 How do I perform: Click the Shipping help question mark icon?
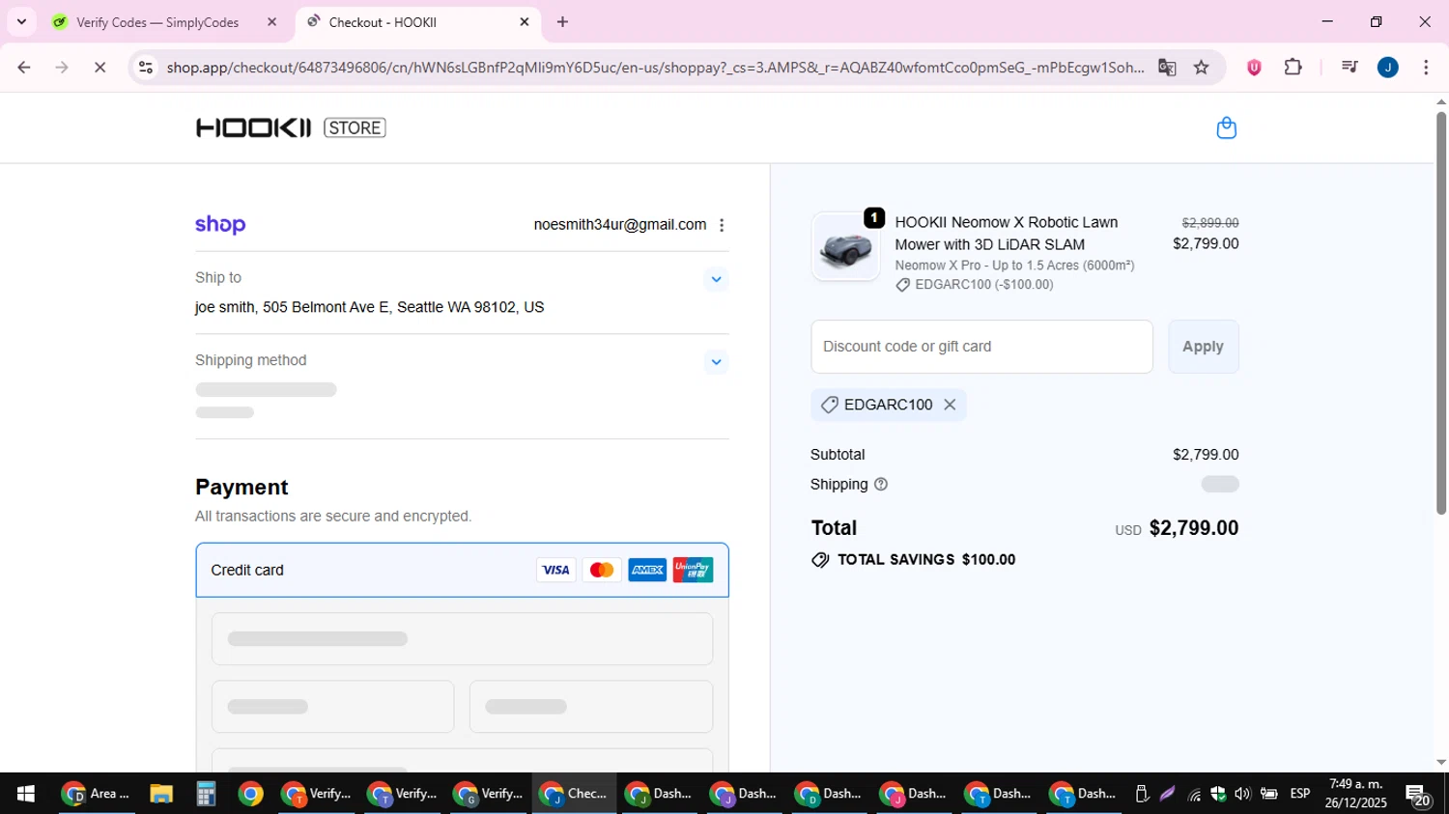pos(881,485)
